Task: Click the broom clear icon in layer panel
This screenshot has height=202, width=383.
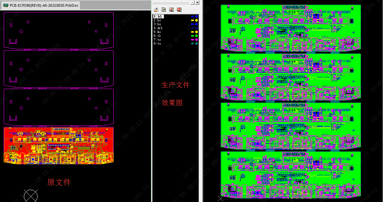Action: (156, 9)
